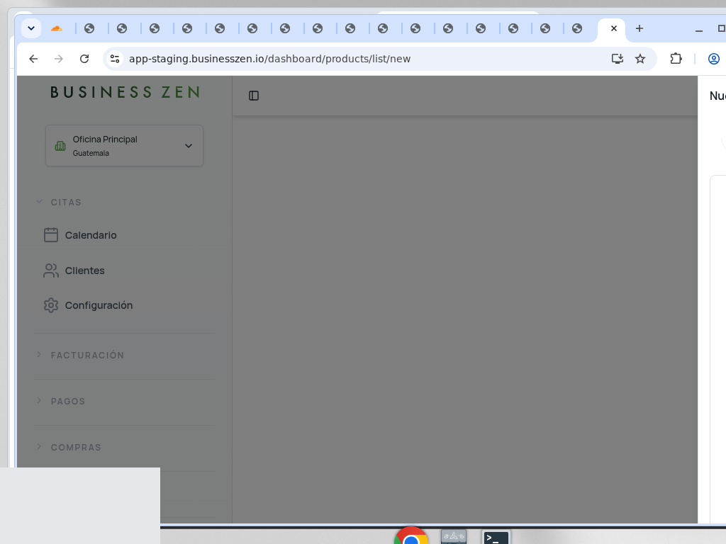The image size is (726, 544).
Task: Expand the COMPRAS section
Action: click(x=69, y=448)
